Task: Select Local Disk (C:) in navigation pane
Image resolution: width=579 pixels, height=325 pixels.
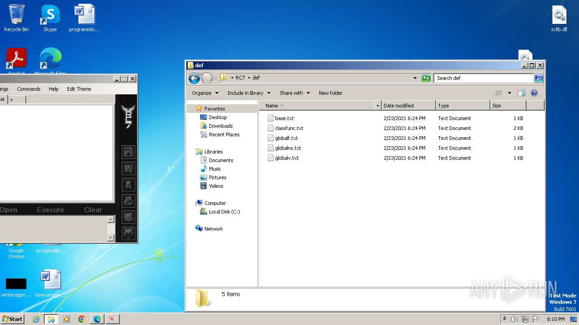Action: point(220,212)
